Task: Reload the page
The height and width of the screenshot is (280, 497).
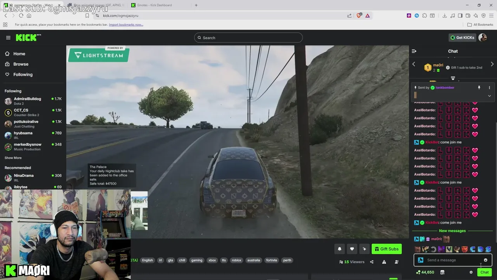Action: click(x=21, y=16)
